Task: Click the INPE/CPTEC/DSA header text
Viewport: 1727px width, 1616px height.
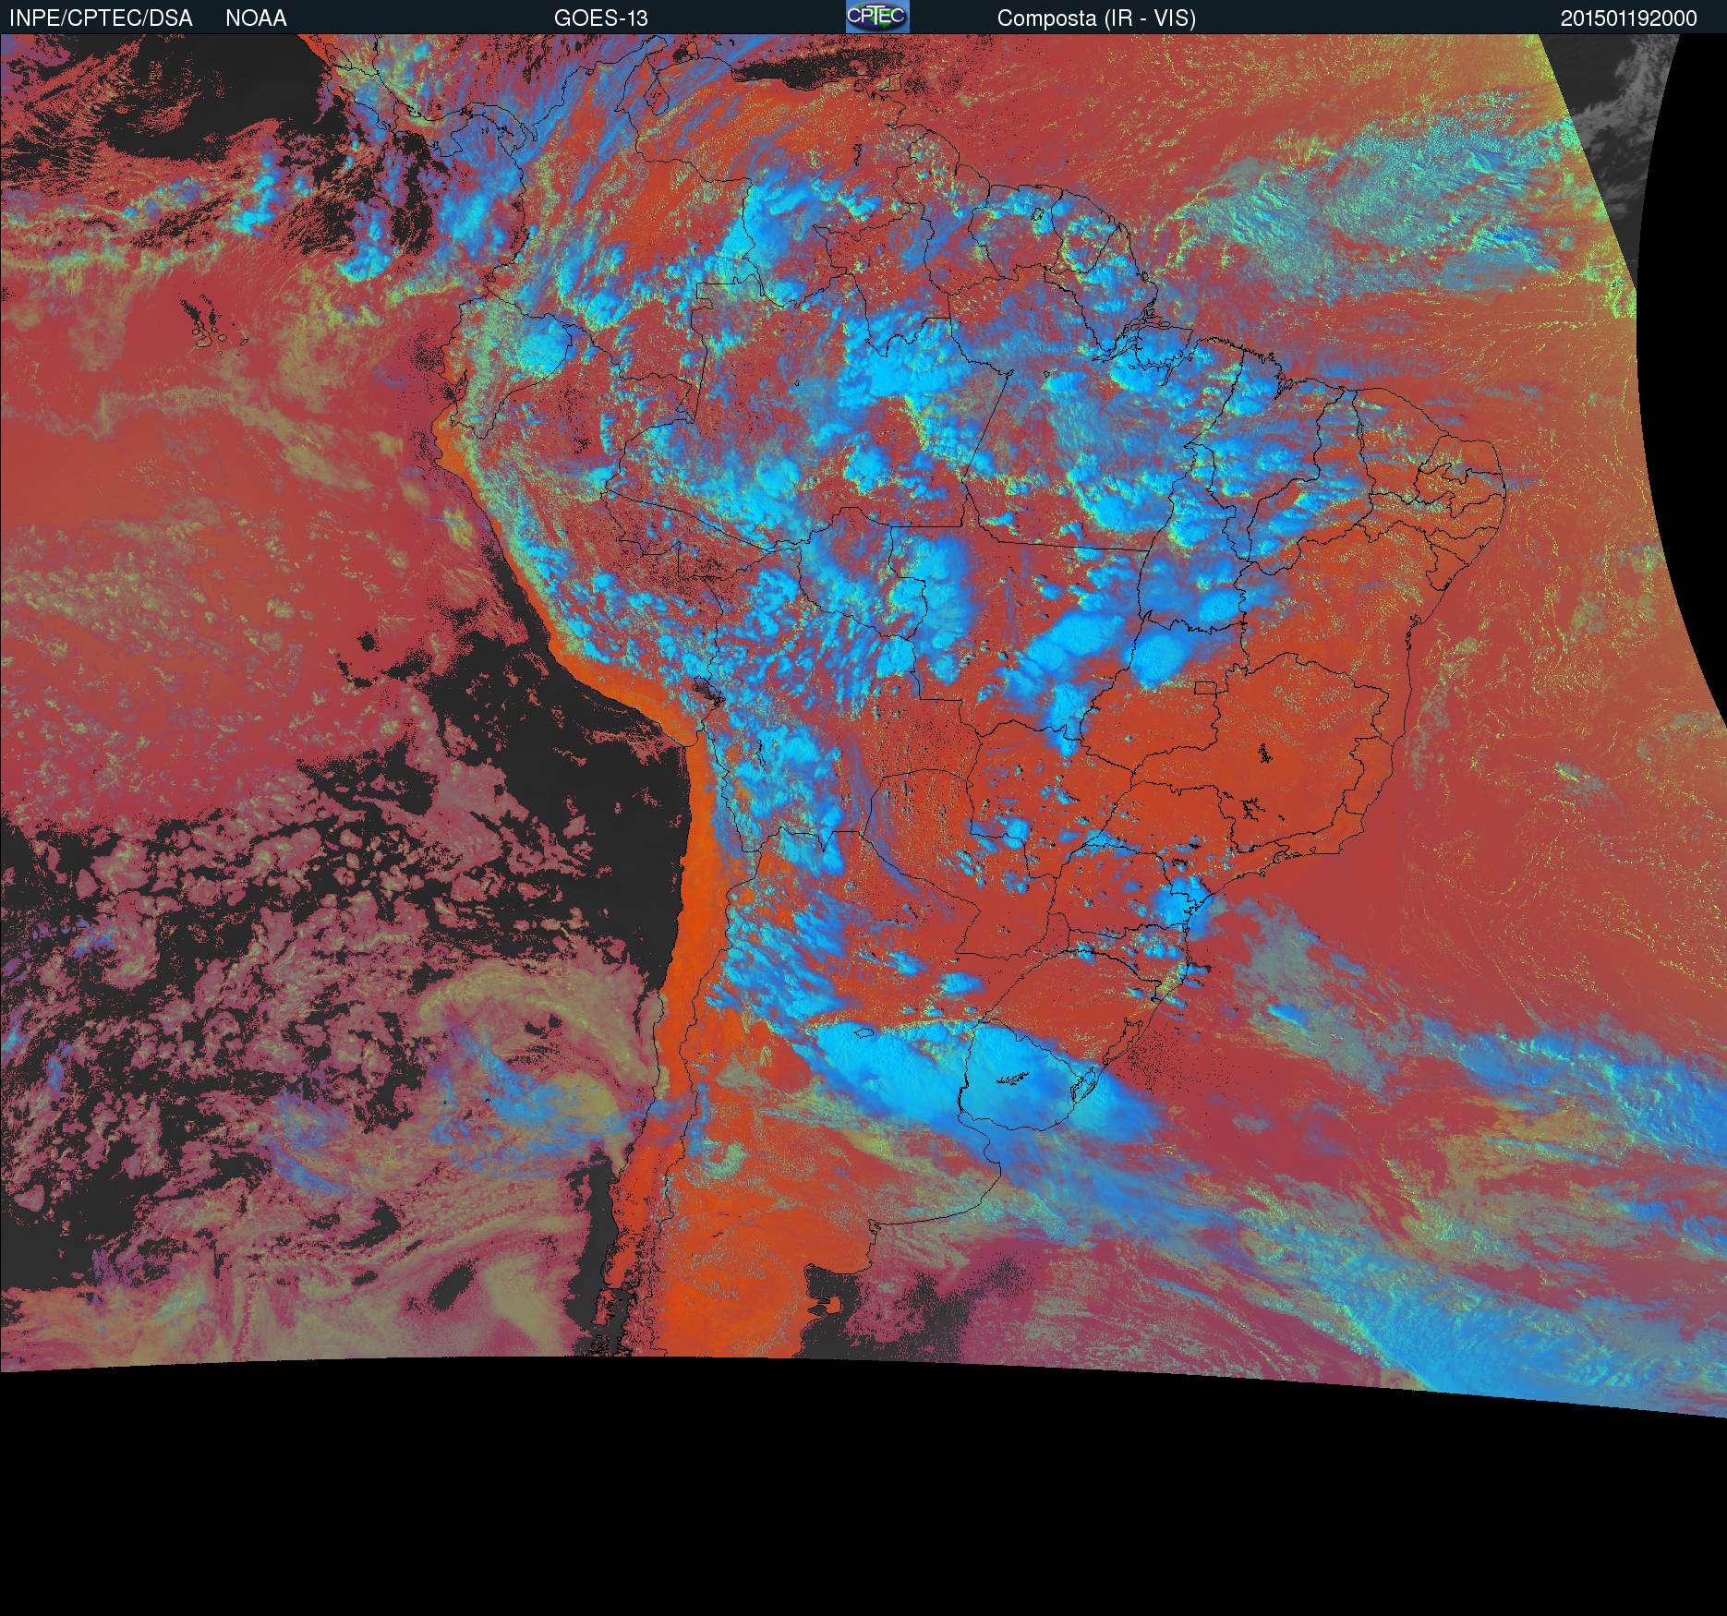Action: (x=101, y=18)
